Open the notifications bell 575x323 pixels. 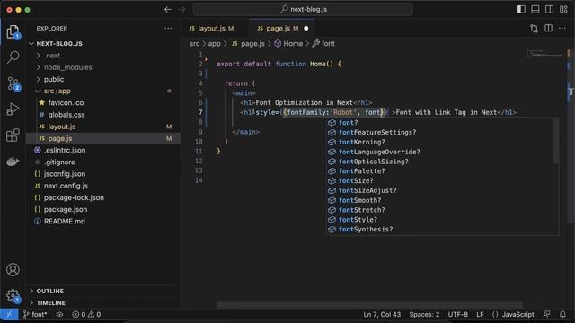(562, 314)
